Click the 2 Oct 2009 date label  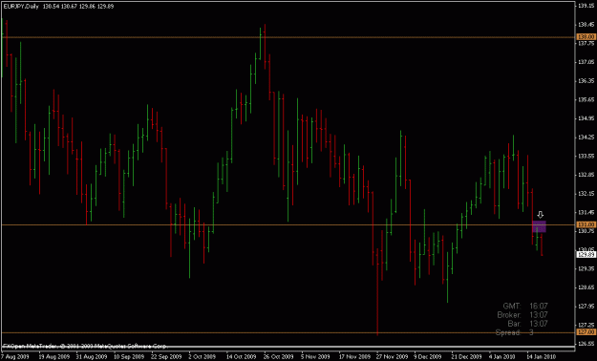click(x=203, y=357)
